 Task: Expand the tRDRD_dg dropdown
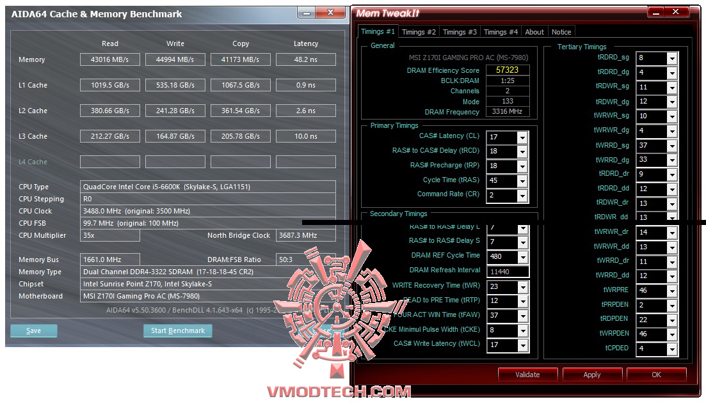click(672, 73)
